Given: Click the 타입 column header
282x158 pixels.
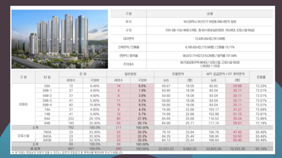Looking at the screenshot, I should coord(47,77).
